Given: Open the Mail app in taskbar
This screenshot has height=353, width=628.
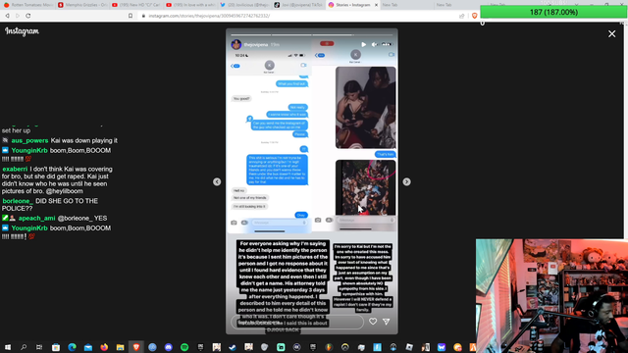Looking at the screenshot, I should 87,347.
